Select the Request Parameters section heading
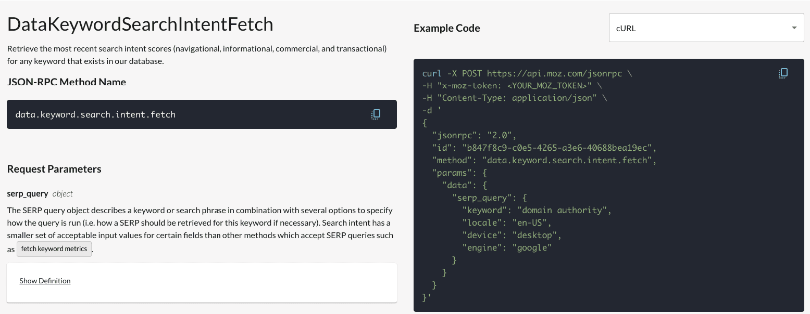This screenshot has height=314, width=810. pyautogui.click(x=54, y=169)
